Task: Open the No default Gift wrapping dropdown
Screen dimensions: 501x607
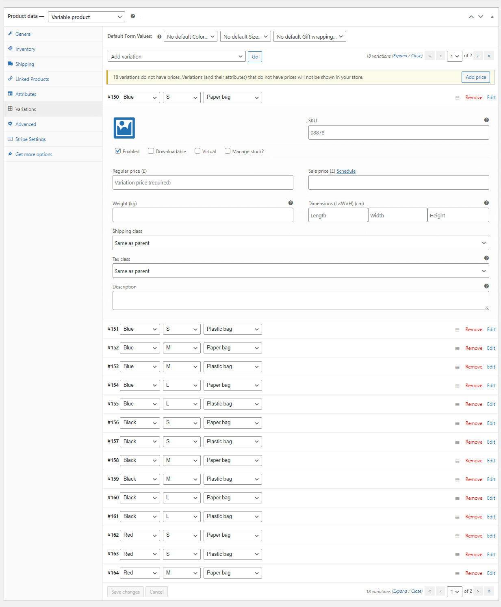Action: tap(310, 37)
